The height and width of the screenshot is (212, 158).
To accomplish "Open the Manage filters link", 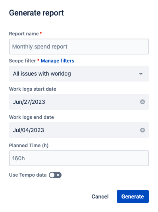I will pos(58,61).
